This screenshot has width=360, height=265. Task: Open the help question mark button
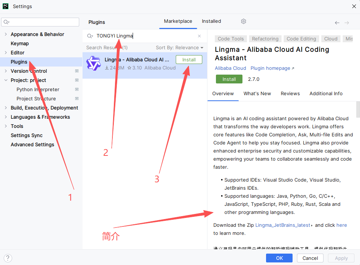coord(8,258)
